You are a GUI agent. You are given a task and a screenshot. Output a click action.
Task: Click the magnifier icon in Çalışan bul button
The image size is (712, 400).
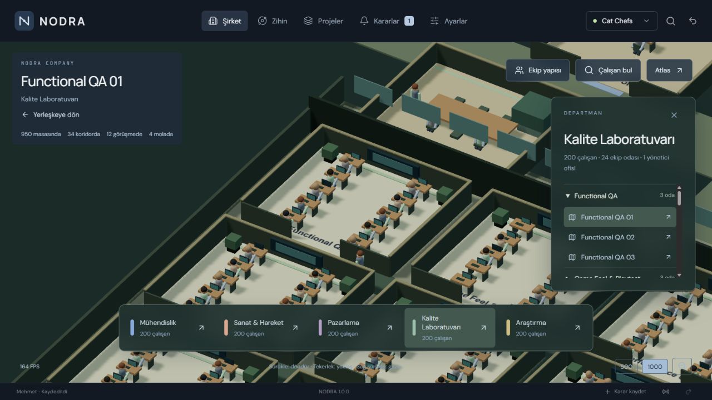coord(589,71)
